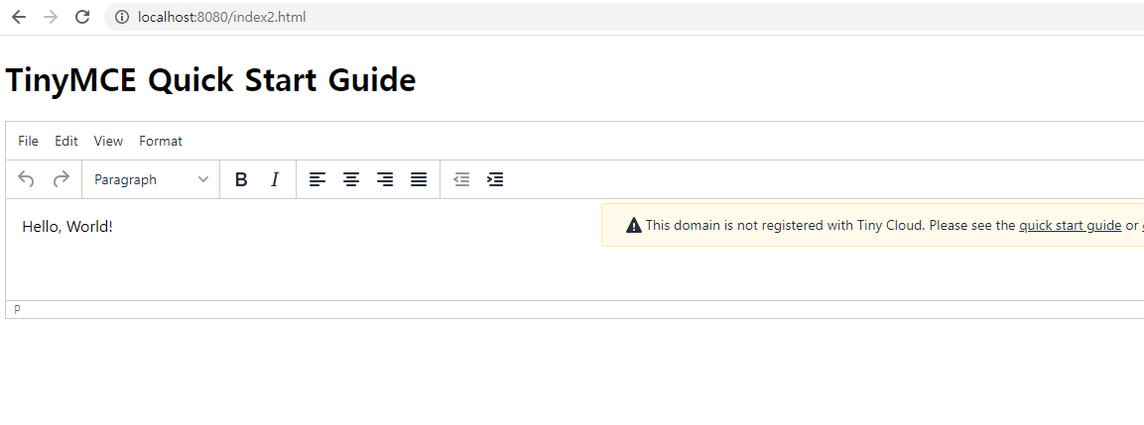Click the browser back arrow

(19, 17)
